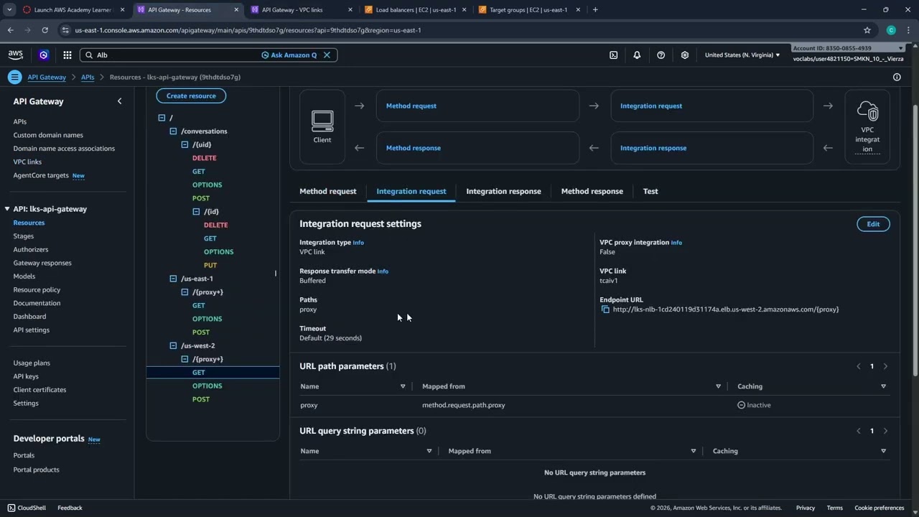Open Usage plans in the sidebar
The width and height of the screenshot is (919, 517).
click(x=32, y=363)
